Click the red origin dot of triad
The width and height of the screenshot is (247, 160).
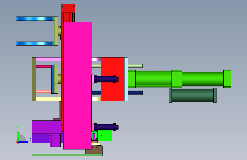pyautogui.click(x=18, y=142)
